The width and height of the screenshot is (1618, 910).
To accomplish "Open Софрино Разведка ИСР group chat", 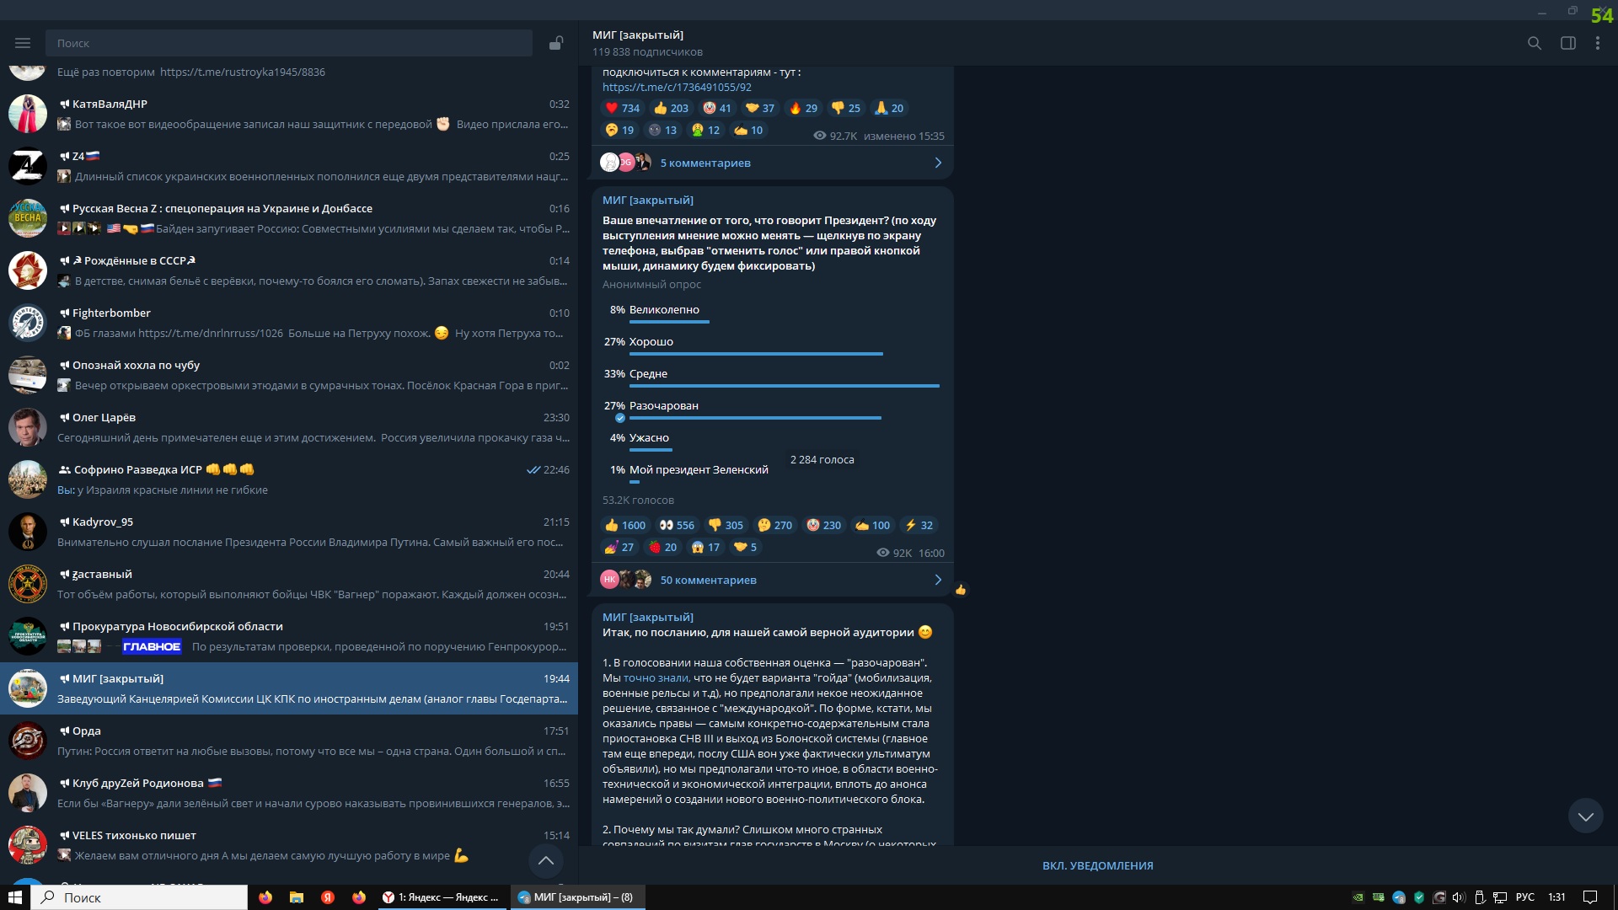I will click(289, 479).
